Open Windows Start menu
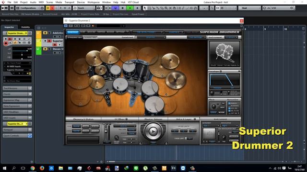Screen dimensions: 307x172 click(x=4, y=168)
